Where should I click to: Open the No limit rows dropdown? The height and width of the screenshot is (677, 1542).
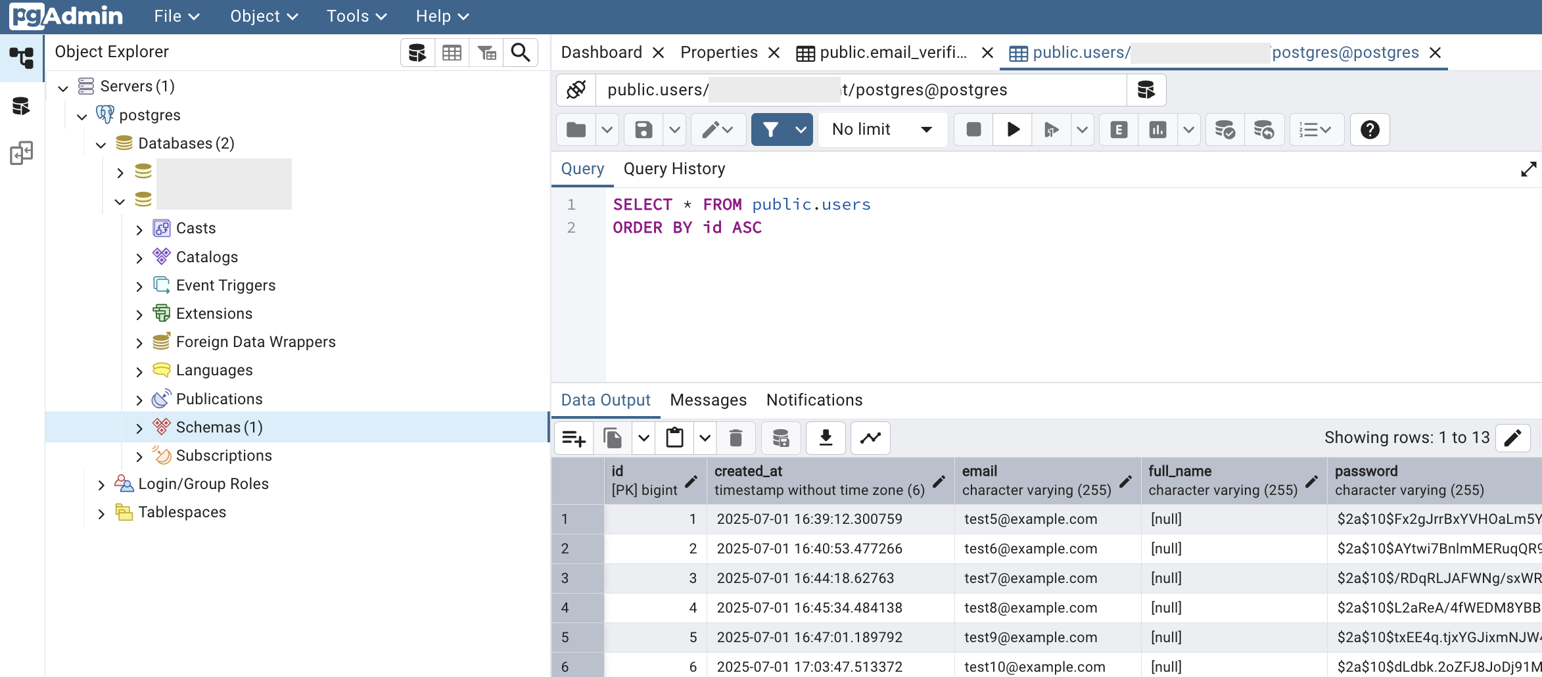881,129
